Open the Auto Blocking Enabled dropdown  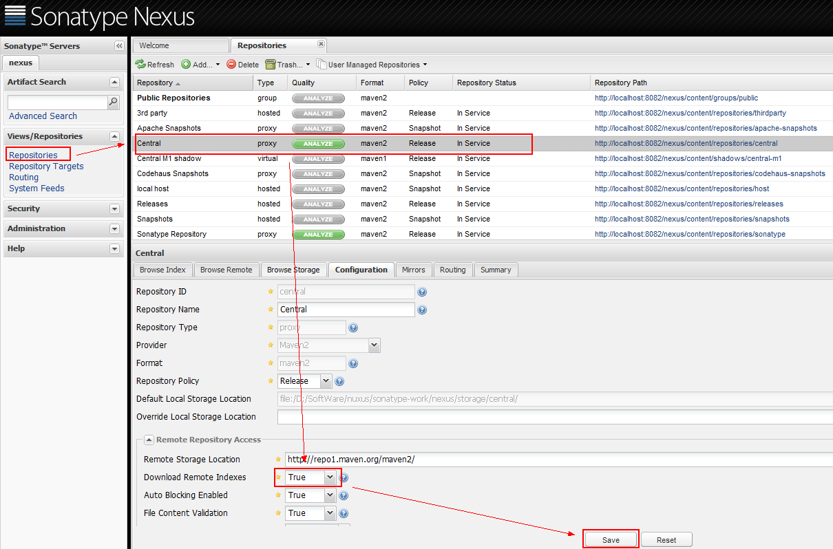330,495
